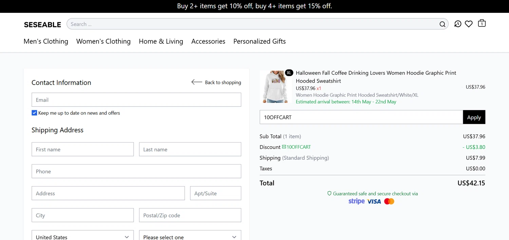Click the Standard Shipping label
Image resolution: width=509 pixels, height=240 pixels.
(x=306, y=158)
